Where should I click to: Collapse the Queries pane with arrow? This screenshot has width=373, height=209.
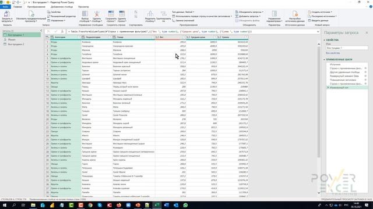(x=41, y=31)
